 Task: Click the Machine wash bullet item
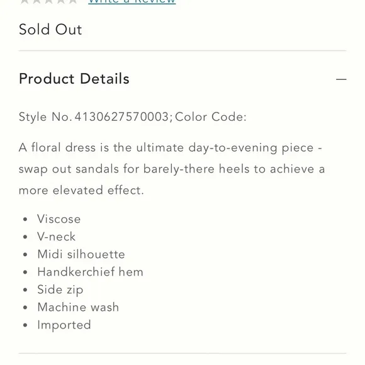click(x=78, y=307)
